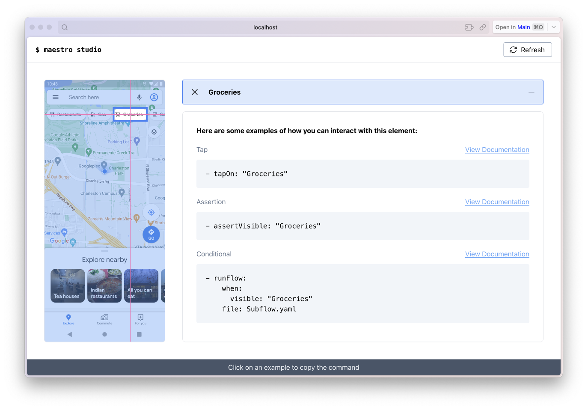
Task: Copy the runFlow conditional example
Action: pyautogui.click(x=362, y=294)
